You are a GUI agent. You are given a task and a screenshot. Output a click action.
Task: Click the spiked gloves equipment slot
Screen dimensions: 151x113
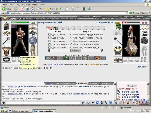point(33,33)
